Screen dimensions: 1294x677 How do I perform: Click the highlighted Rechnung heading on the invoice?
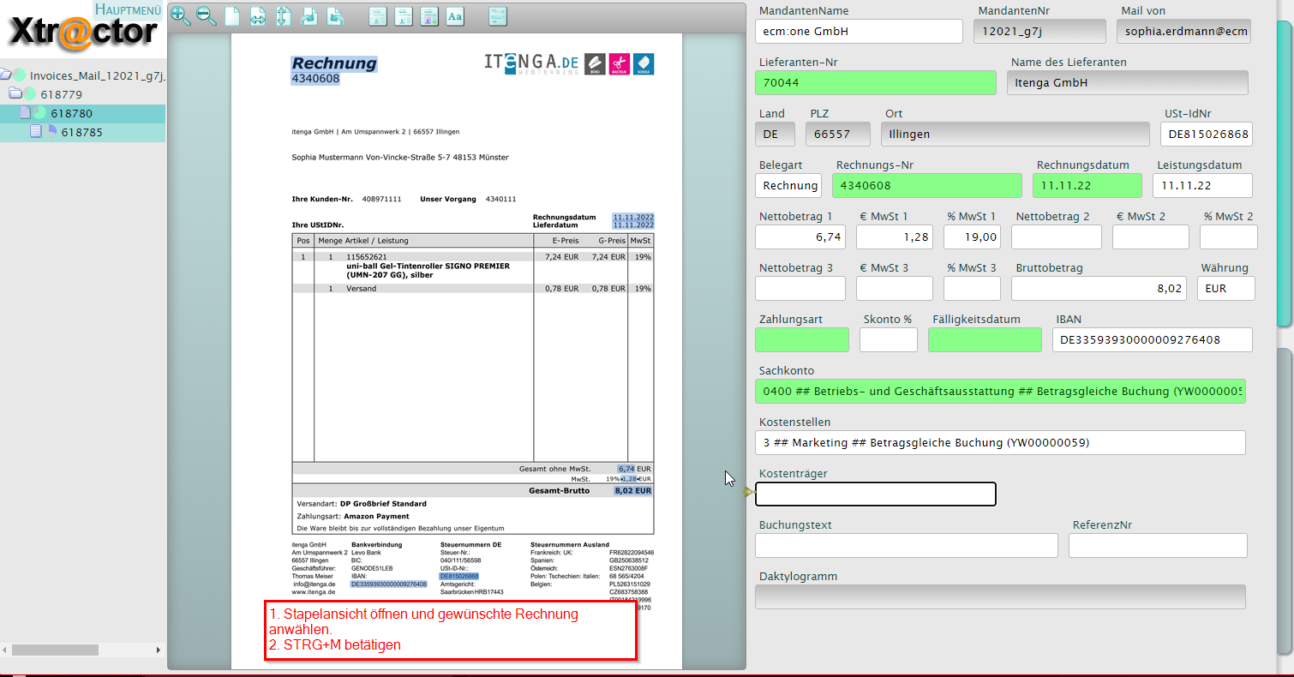(x=334, y=63)
